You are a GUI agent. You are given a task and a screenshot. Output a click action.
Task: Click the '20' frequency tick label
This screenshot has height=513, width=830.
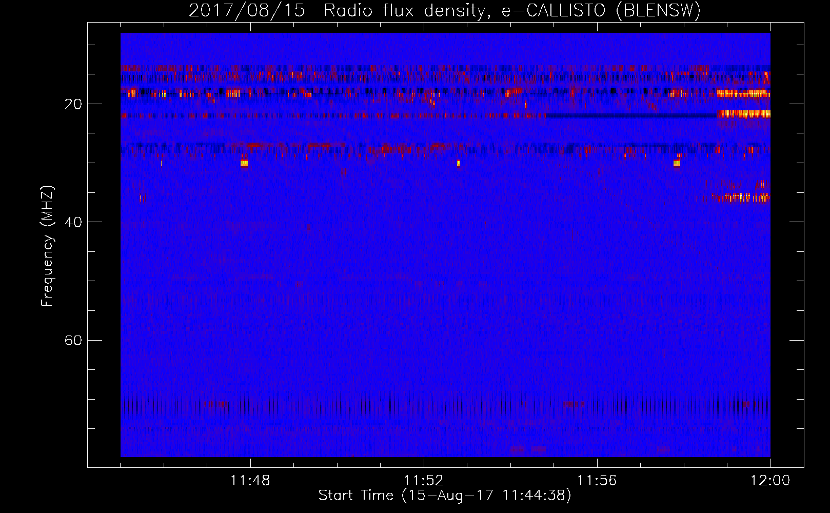(x=73, y=104)
